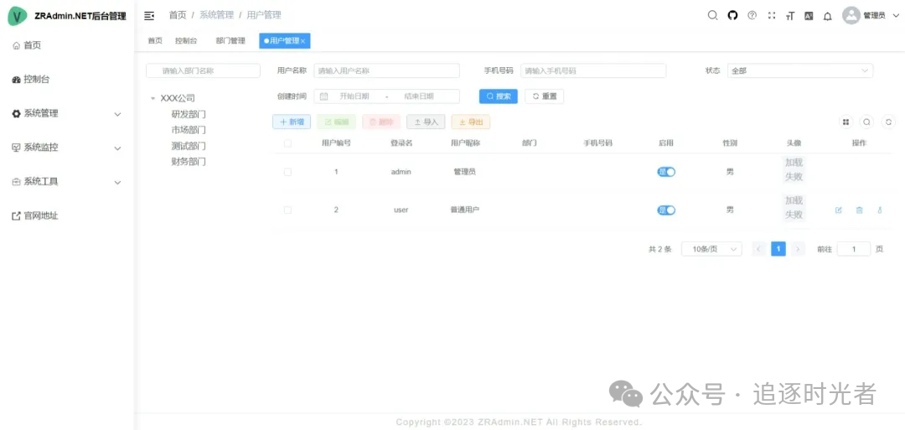
Task: Delete the user row with trash icon
Action: point(859,210)
